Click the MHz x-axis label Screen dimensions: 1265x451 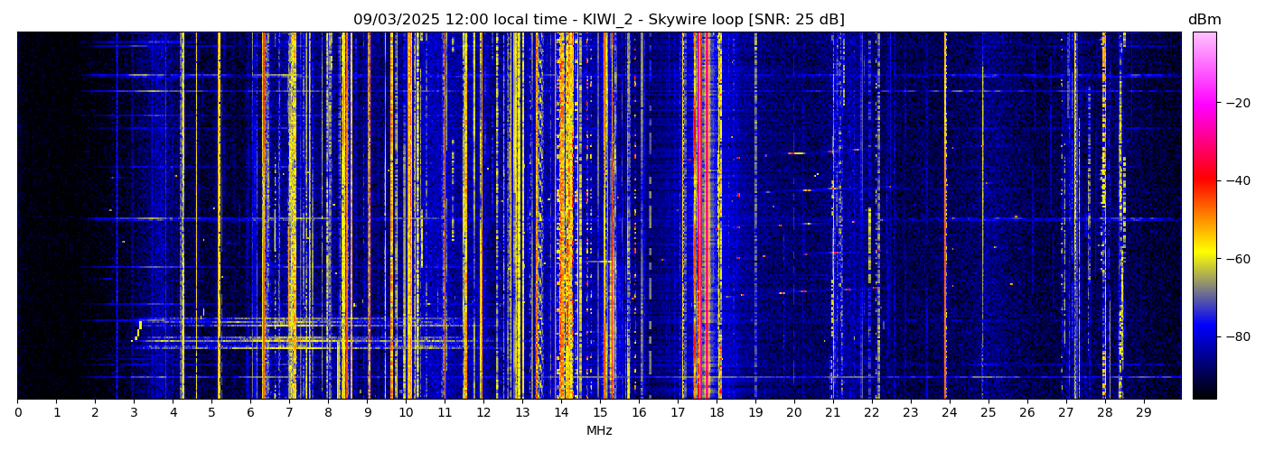(x=599, y=431)
